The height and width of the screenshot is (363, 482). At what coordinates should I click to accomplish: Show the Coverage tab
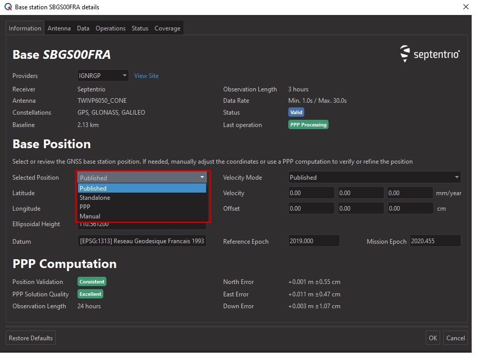point(167,28)
